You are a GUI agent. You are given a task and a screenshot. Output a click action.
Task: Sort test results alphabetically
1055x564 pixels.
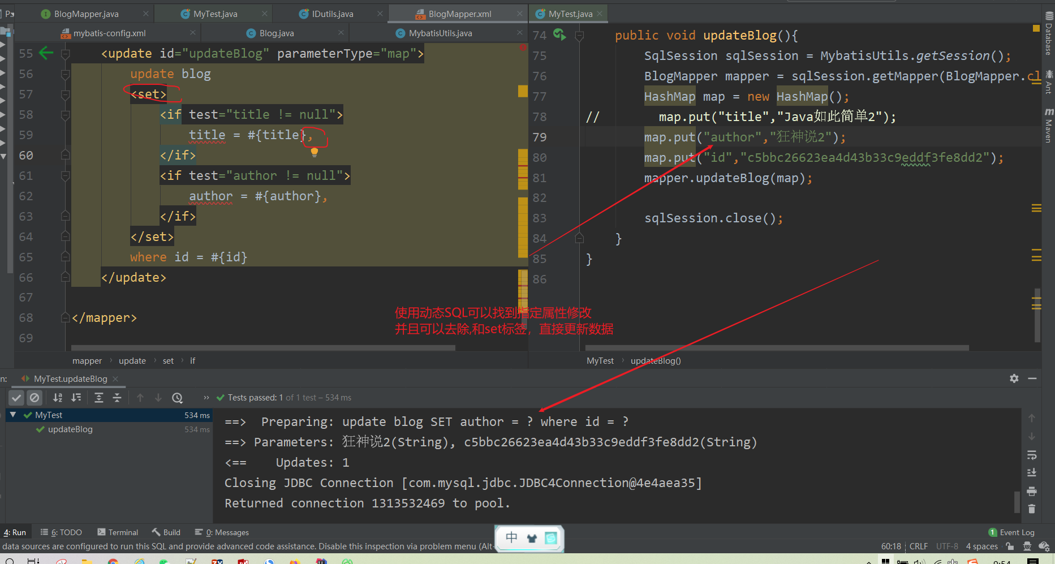[x=58, y=398]
